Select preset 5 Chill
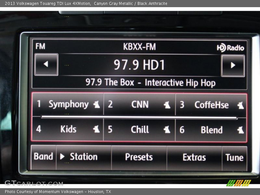 (139, 129)
